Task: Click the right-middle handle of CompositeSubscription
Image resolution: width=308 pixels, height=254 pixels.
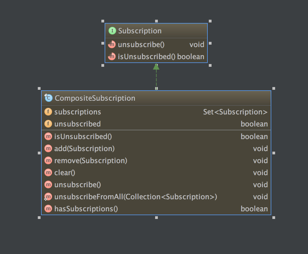Action: tap(274, 153)
